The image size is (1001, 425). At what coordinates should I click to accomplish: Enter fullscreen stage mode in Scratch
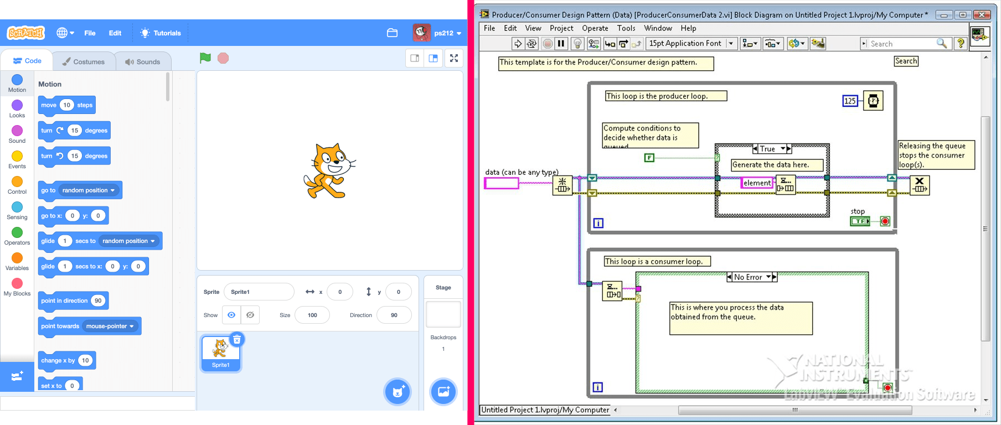point(454,58)
